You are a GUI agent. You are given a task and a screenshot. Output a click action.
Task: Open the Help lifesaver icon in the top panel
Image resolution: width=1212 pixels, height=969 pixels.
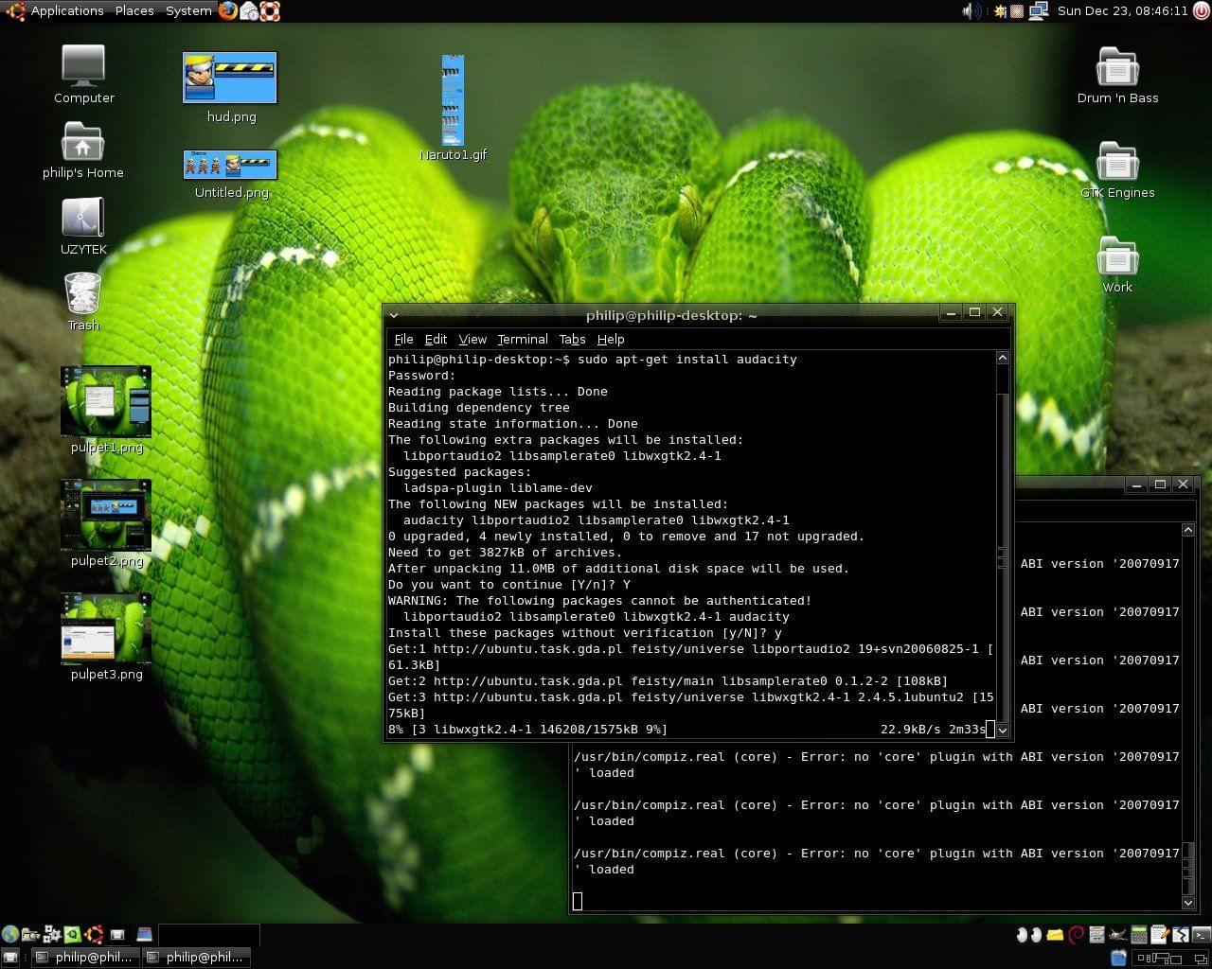tap(270, 10)
